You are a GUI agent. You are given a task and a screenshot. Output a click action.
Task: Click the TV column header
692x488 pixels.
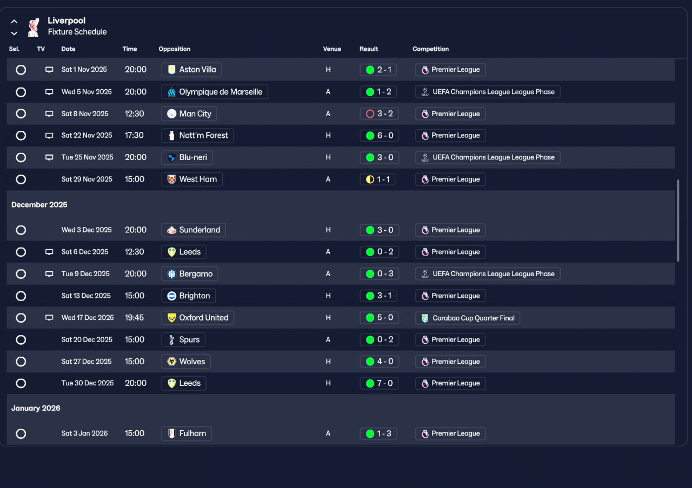point(41,49)
